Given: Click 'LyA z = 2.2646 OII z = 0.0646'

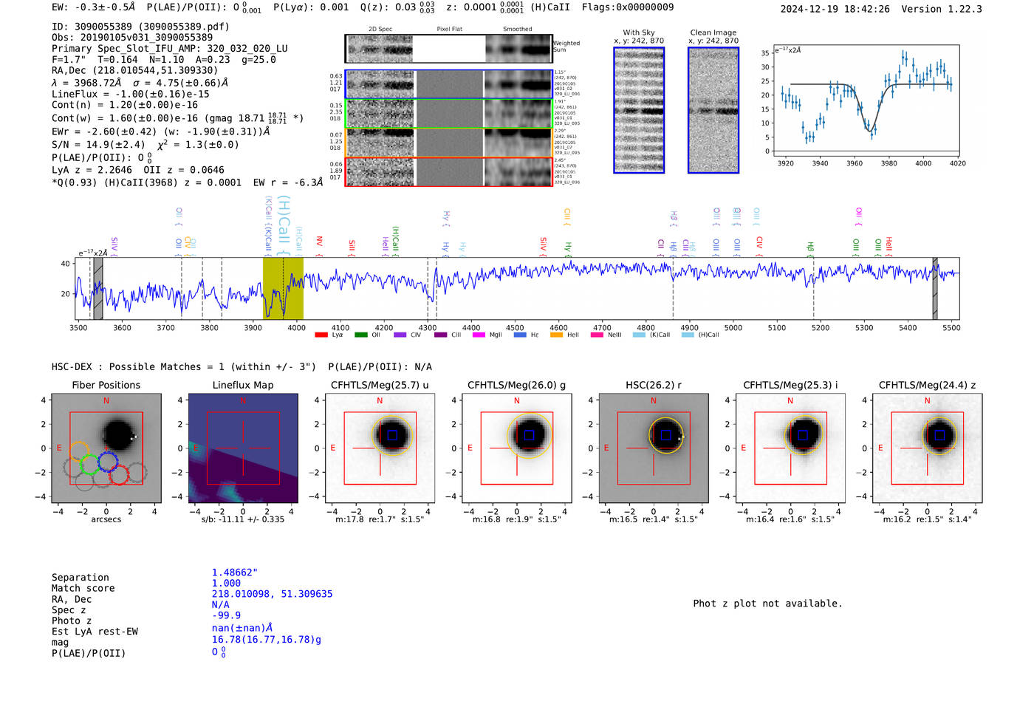Looking at the screenshot, I should [138, 170].
